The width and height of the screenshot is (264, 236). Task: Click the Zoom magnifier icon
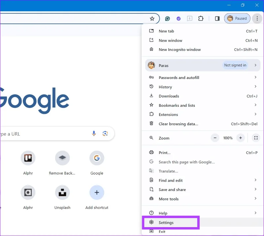[x=151, y=138]
